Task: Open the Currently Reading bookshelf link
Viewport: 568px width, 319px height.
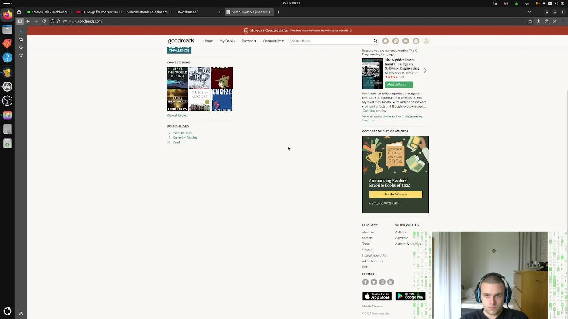Action: (x=185, y=137)
